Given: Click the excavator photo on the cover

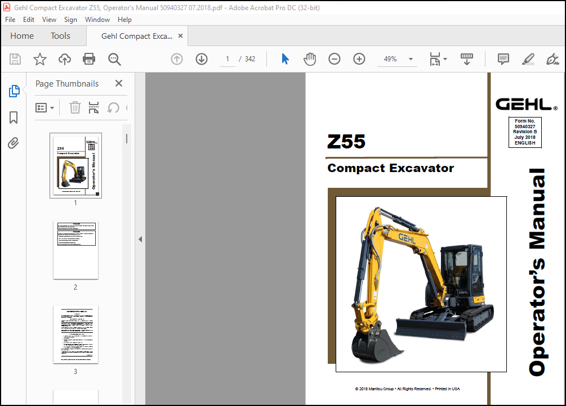Looking at the screenshot, I should pos(421,284).
